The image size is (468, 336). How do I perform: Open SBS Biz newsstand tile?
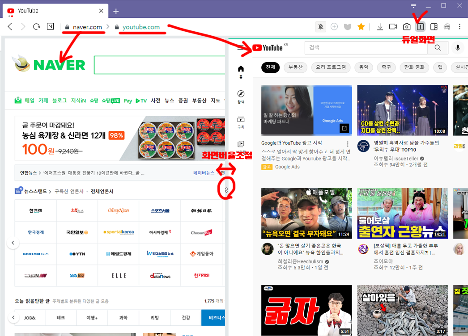coord(77,276)
